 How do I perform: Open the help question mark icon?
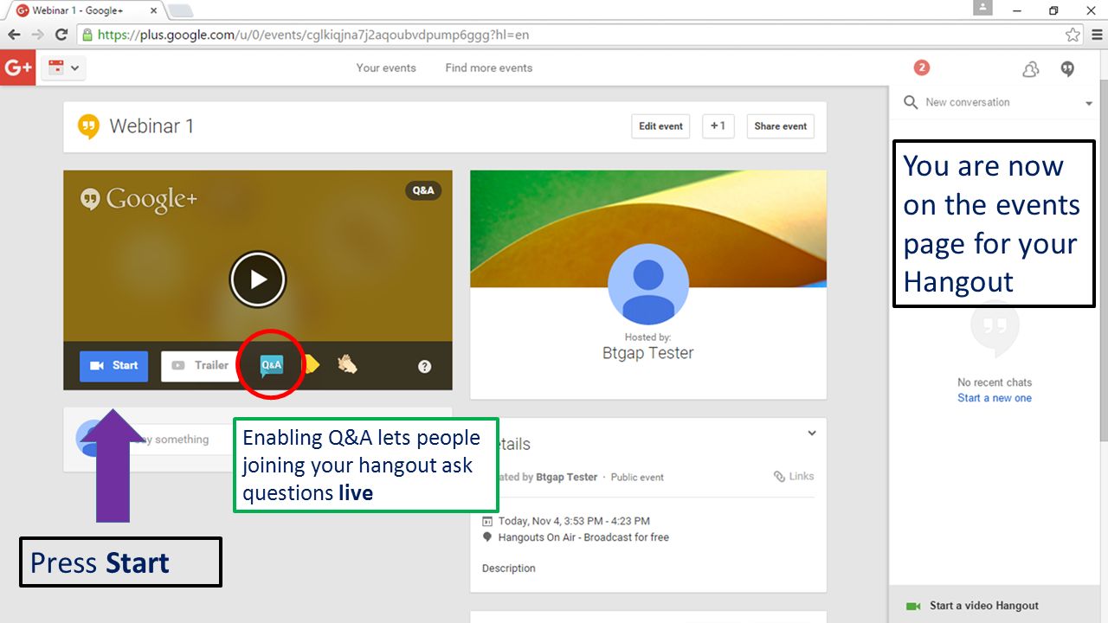425,366
